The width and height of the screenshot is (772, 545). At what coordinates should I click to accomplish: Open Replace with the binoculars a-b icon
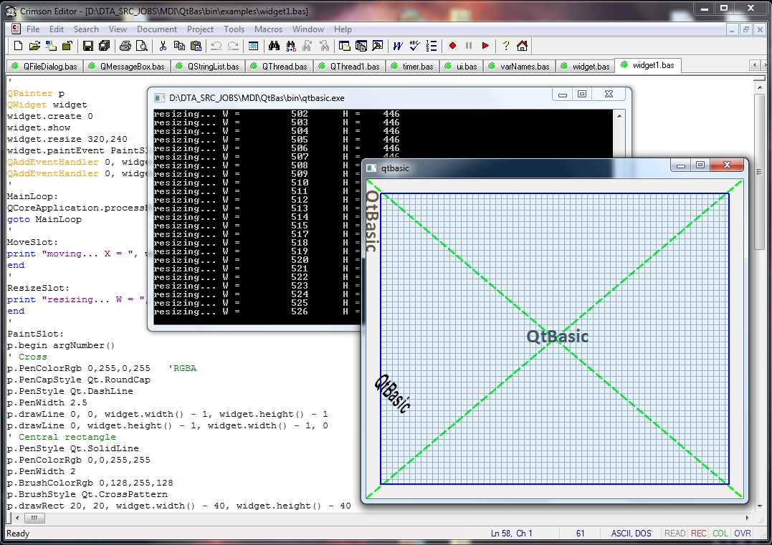click(x=291, y=46)
